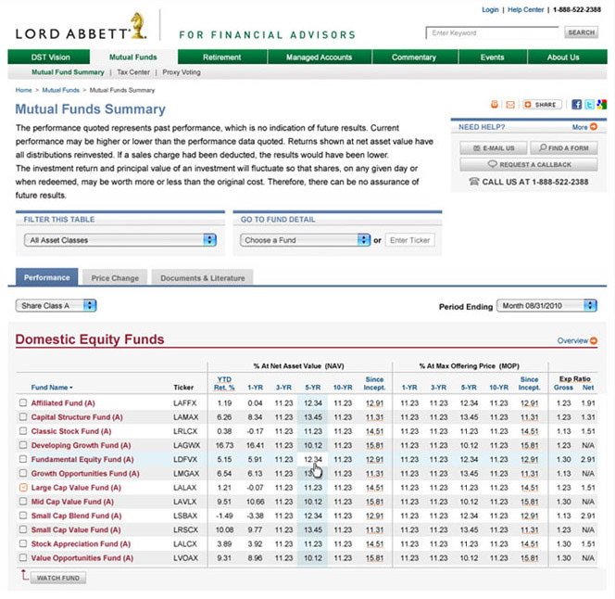The width and height of the screenshot is (615, 599).
Task: Click the Login link
Action: (x=490, y=10)
